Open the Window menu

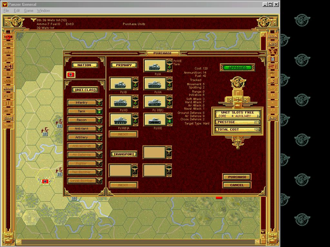coord(44,11)
